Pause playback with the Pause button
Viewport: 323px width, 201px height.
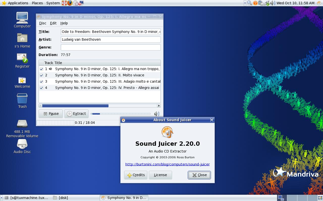click(x=51, y=114)
